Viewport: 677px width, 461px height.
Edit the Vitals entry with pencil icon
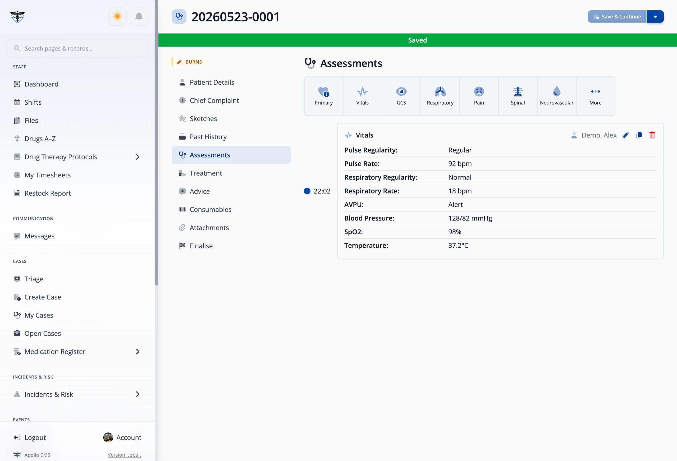[x=625, y=135]
